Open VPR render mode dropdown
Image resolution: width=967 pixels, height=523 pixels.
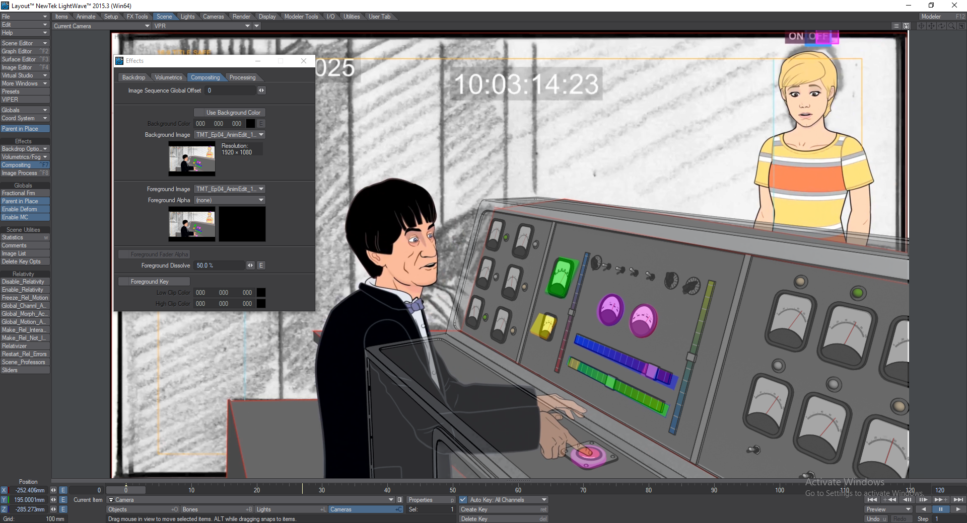click(202, 26)
